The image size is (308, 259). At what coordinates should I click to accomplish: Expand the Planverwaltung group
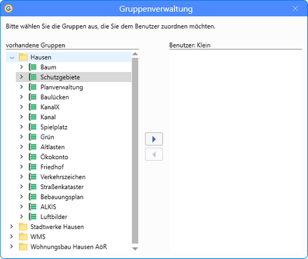point(22,87)
